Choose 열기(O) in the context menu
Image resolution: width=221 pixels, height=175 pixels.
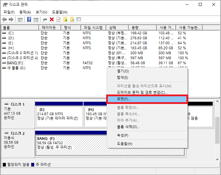147,71
